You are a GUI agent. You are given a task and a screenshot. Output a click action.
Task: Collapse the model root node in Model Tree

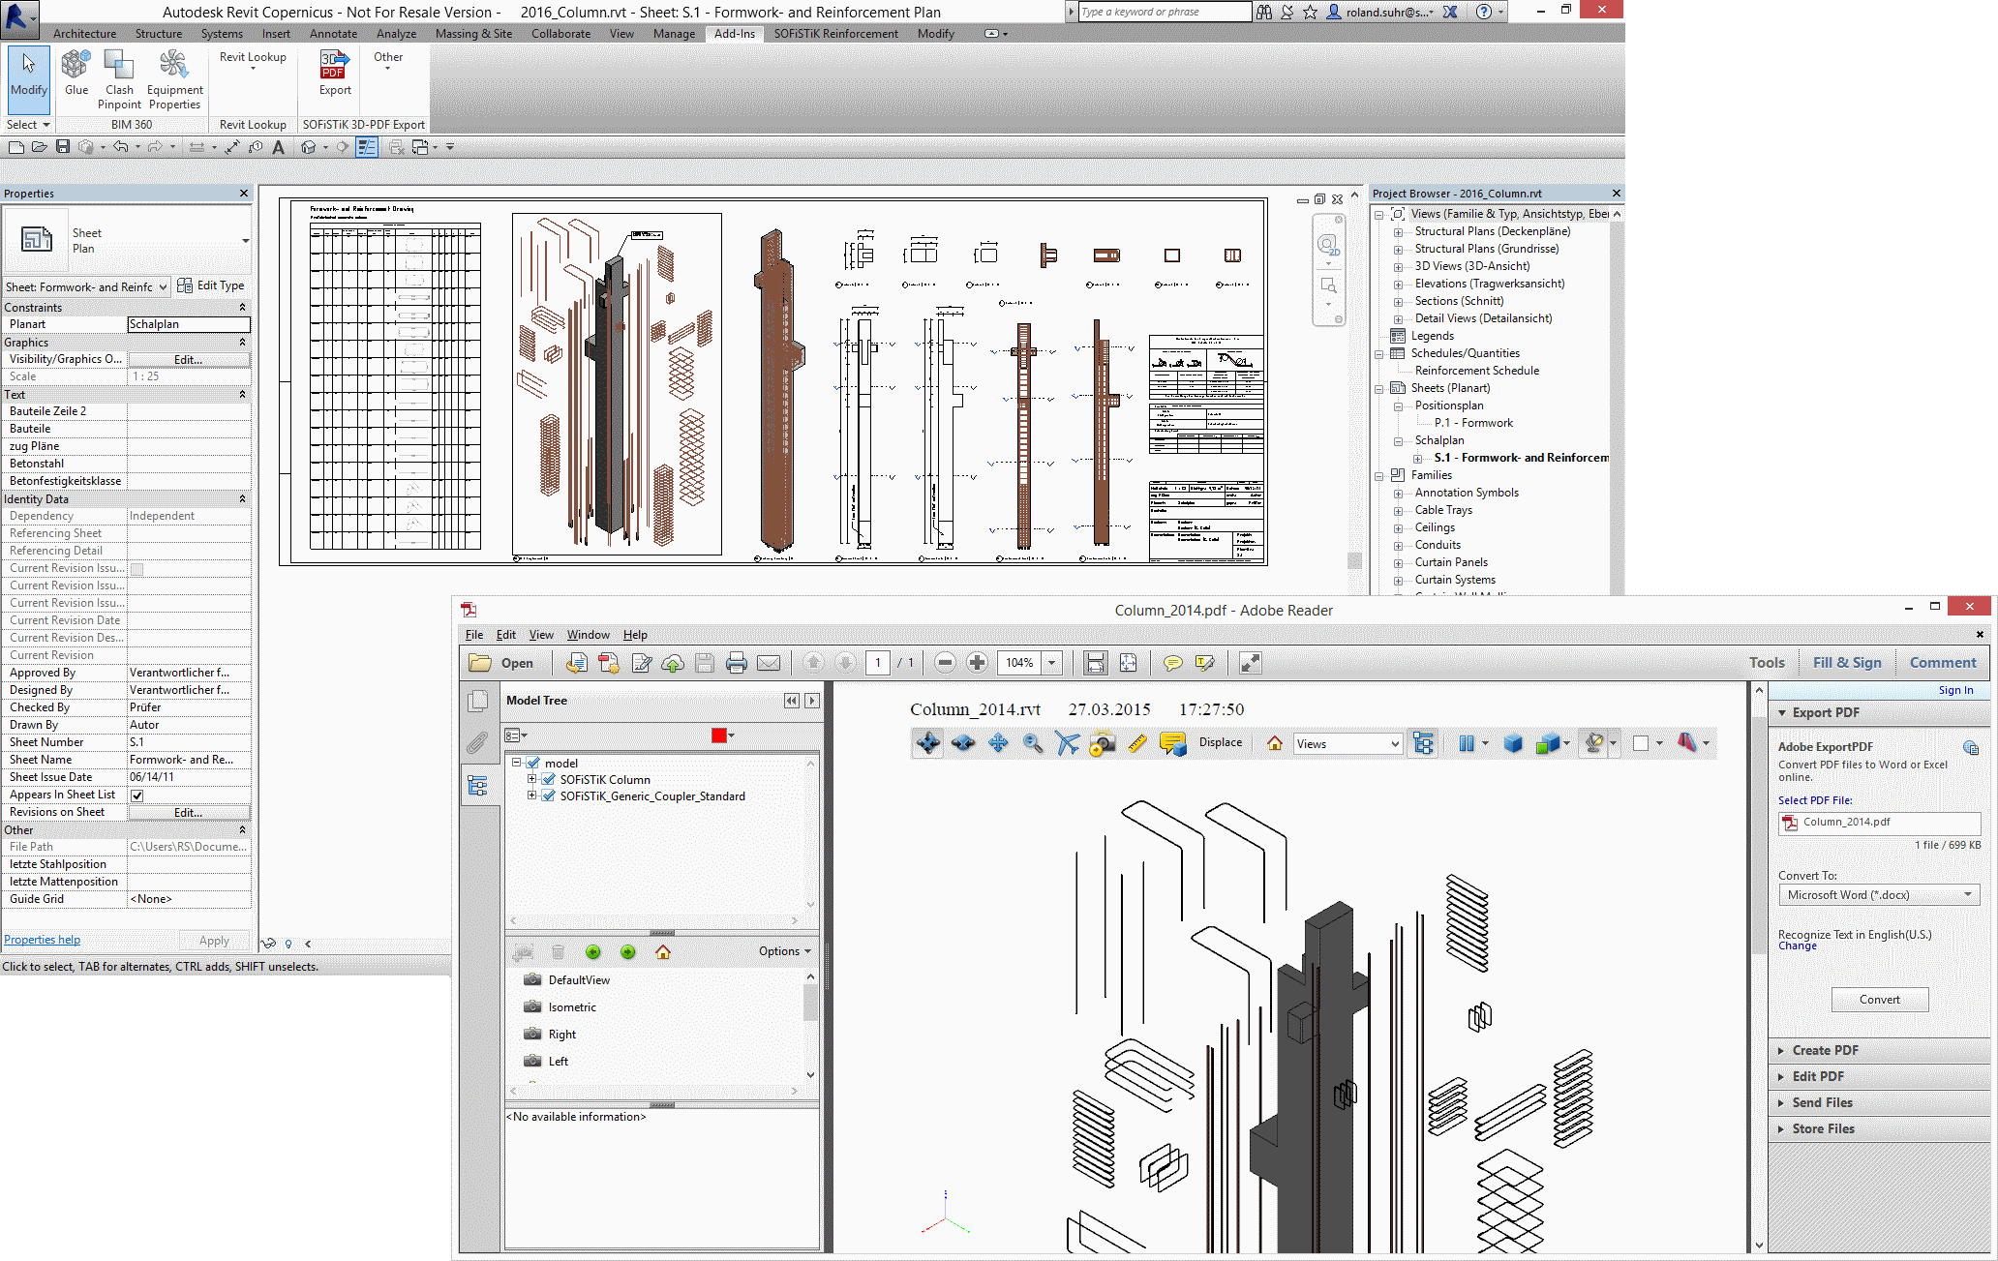point(517,763)
